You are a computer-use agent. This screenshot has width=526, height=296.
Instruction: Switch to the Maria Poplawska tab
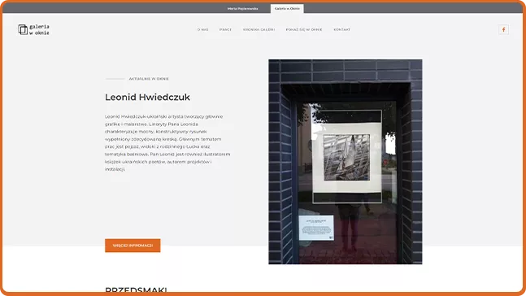click(x=242, y=9)
